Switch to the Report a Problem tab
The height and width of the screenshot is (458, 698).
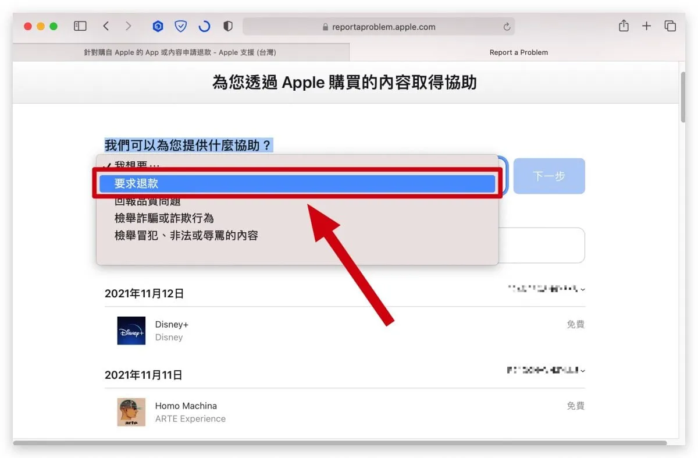pos(518,52)
